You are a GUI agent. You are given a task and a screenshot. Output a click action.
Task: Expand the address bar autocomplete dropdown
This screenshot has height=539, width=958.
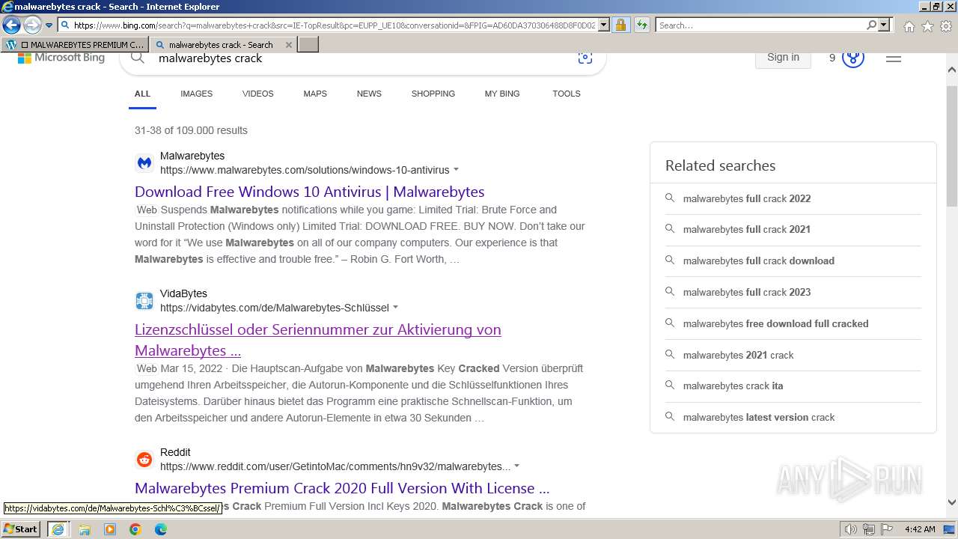click(604, 25)
